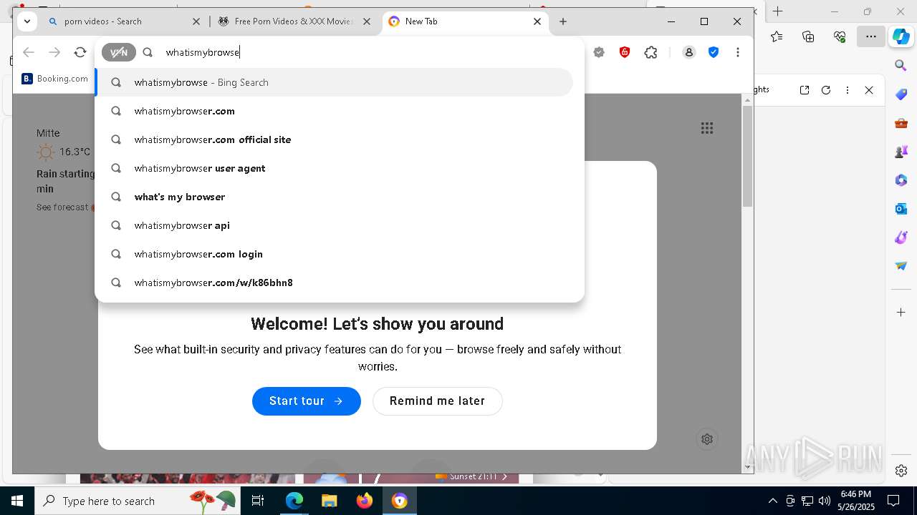
Task: Open the 'See forecast' weather link
Action: tap(62, 207)
